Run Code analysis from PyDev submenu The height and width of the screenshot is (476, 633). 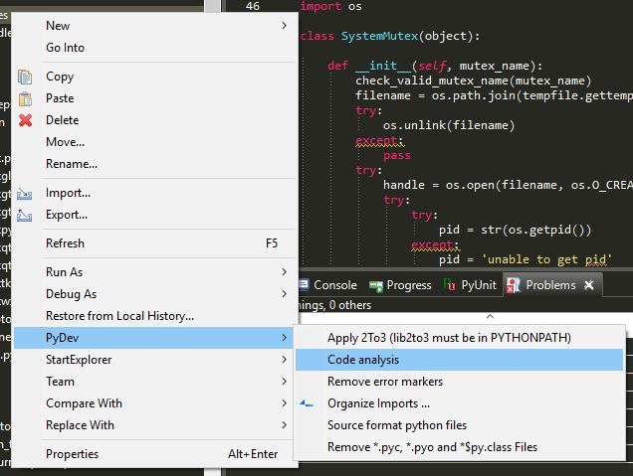click(x=460, y=360)
